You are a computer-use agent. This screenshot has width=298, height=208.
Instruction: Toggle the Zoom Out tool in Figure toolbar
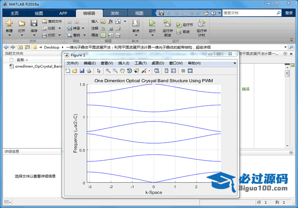115,71
